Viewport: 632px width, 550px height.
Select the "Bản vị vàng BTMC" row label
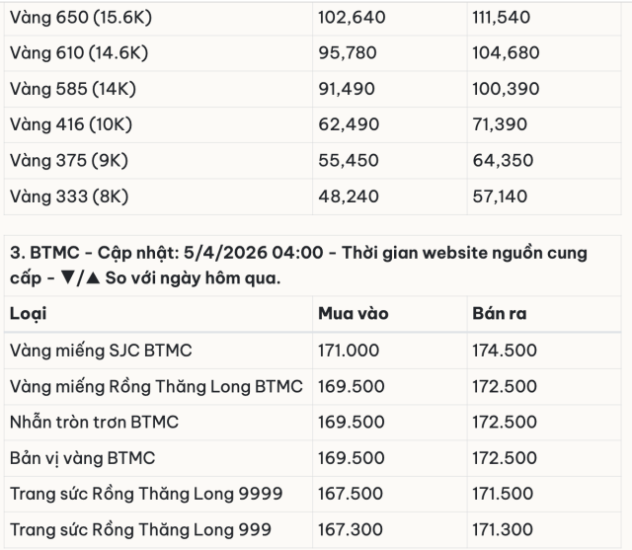tap(82, 457)
